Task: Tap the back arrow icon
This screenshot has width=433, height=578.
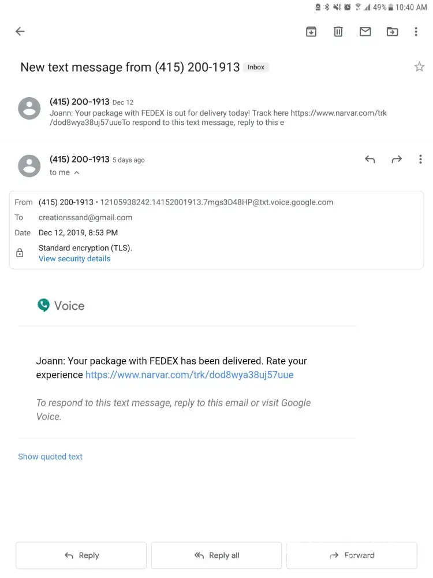Action: pos(20,32)
